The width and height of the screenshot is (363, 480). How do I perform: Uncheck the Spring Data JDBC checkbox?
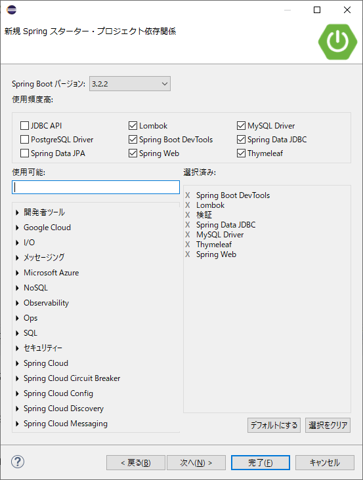pyautogui.click(x=242, y=139)
